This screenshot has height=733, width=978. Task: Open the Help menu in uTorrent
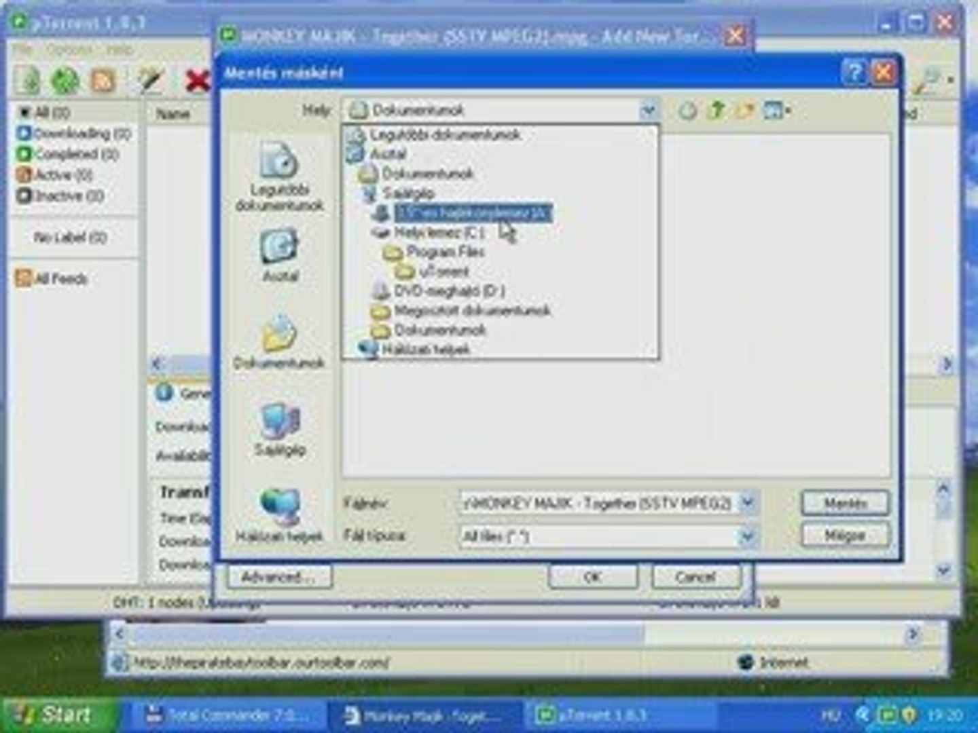point(120,50)
